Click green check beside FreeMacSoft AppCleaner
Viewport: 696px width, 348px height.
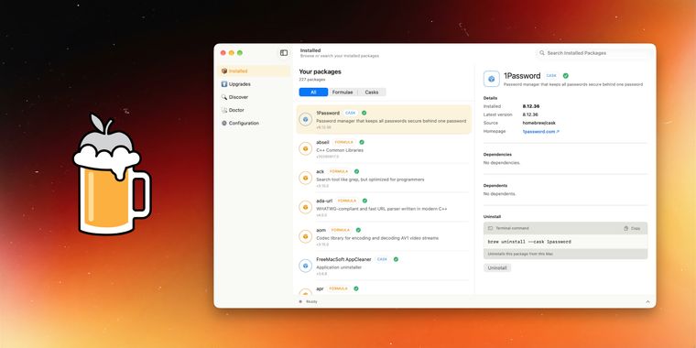[x=396, y=259]
